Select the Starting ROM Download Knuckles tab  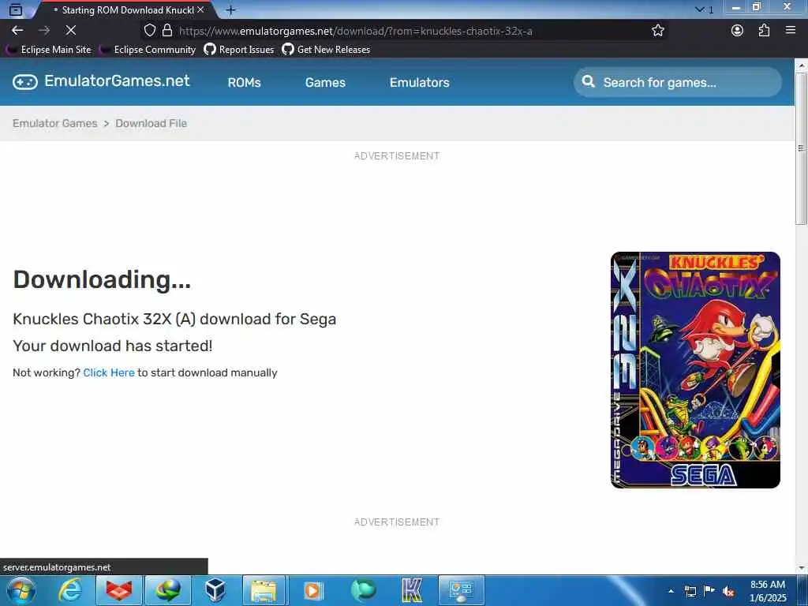(x=124, y=9)
